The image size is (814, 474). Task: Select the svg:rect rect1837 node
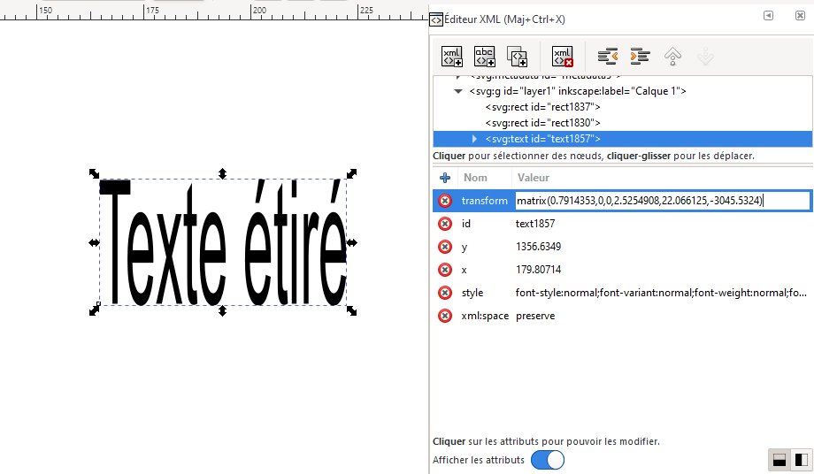(x=542, y=107)
